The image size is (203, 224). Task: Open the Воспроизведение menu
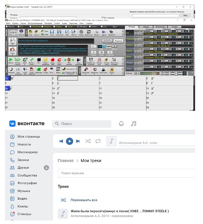[x=35, y=23]
